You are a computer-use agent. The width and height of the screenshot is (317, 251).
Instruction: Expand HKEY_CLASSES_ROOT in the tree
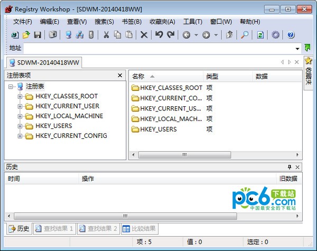tap(20, 97)
